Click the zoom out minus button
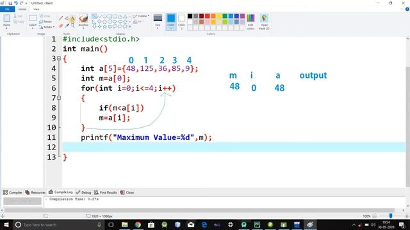The height and width of the screenshot is (230, 410). tap(374, 216)
